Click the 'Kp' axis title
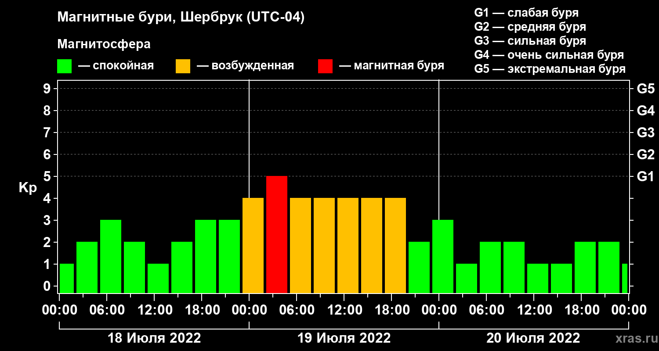This screenshot has width=659, height=351. [x=28, y=188]
